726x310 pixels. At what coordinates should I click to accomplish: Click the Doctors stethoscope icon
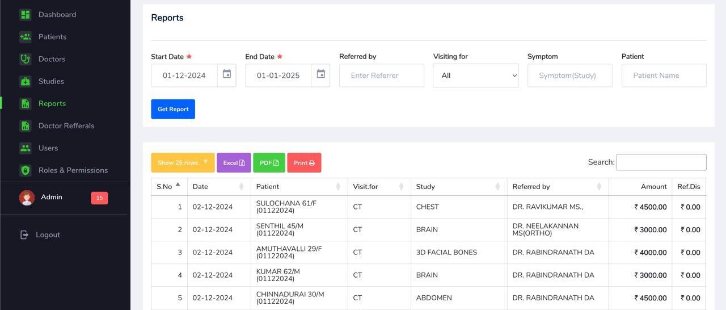point(25,59)
